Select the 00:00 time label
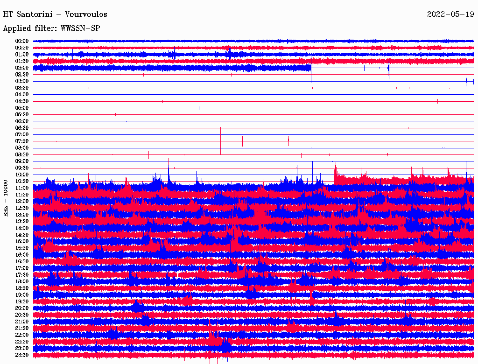Viewport: 478px width, 364px height. [22, 41]
